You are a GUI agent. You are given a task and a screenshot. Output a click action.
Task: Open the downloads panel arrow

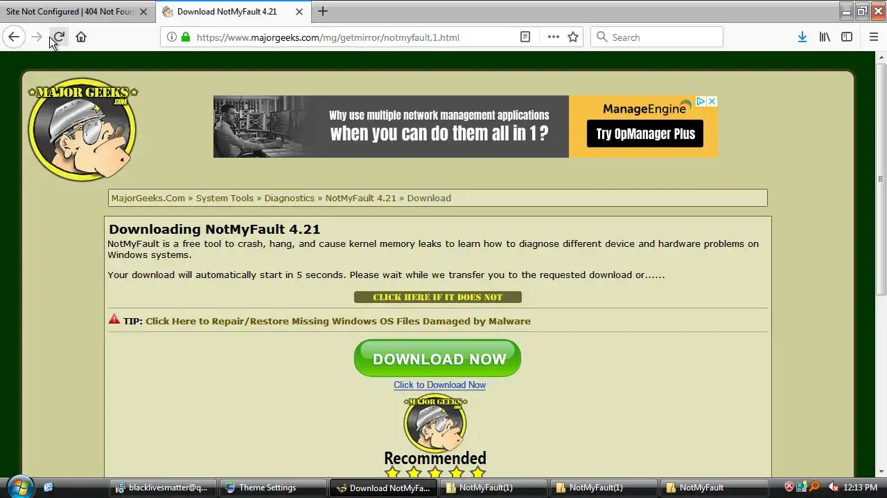tap(802, 37)
